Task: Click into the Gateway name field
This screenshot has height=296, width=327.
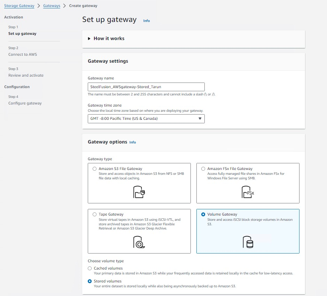Action: [x=146, y=87]
